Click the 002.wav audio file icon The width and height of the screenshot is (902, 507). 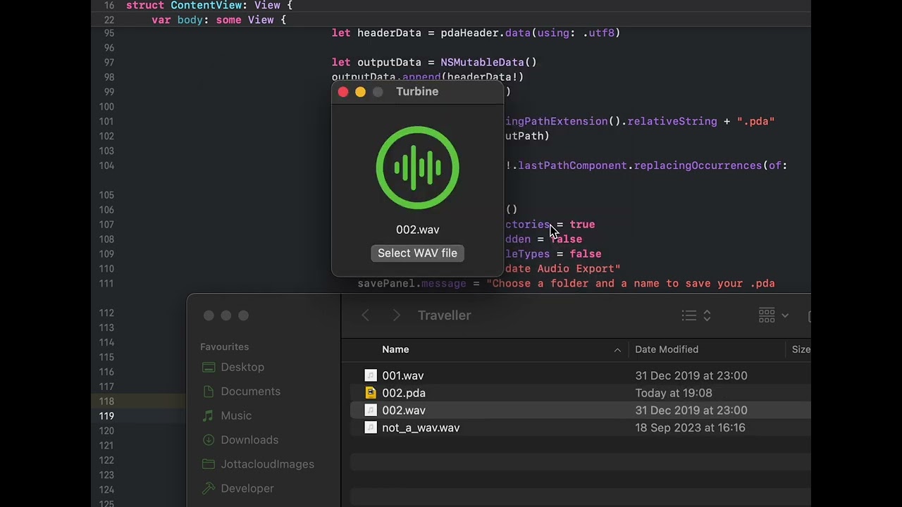click(x=371, y=410)
